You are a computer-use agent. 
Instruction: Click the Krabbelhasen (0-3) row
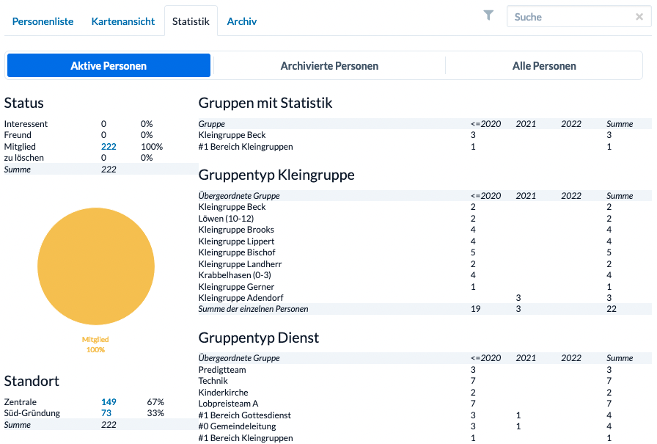click(x=425, y=275)
